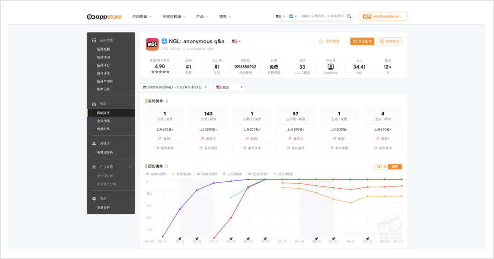
Task: Open 全球榜单 in the sidebar
Action: (x=103, y=121)
